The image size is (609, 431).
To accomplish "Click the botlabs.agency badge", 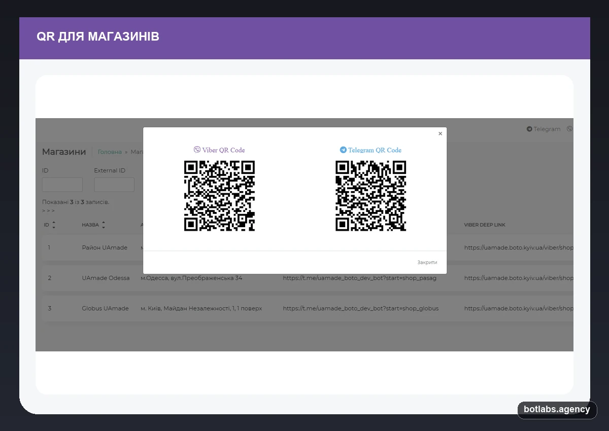I will click(x=557, y=410).
